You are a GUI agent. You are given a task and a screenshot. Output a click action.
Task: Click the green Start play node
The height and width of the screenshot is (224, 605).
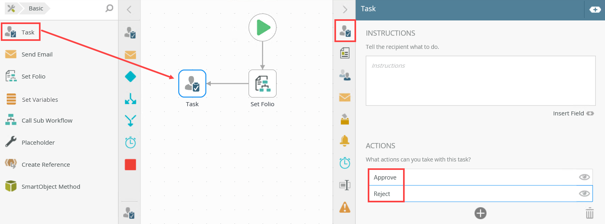[263, 28]
